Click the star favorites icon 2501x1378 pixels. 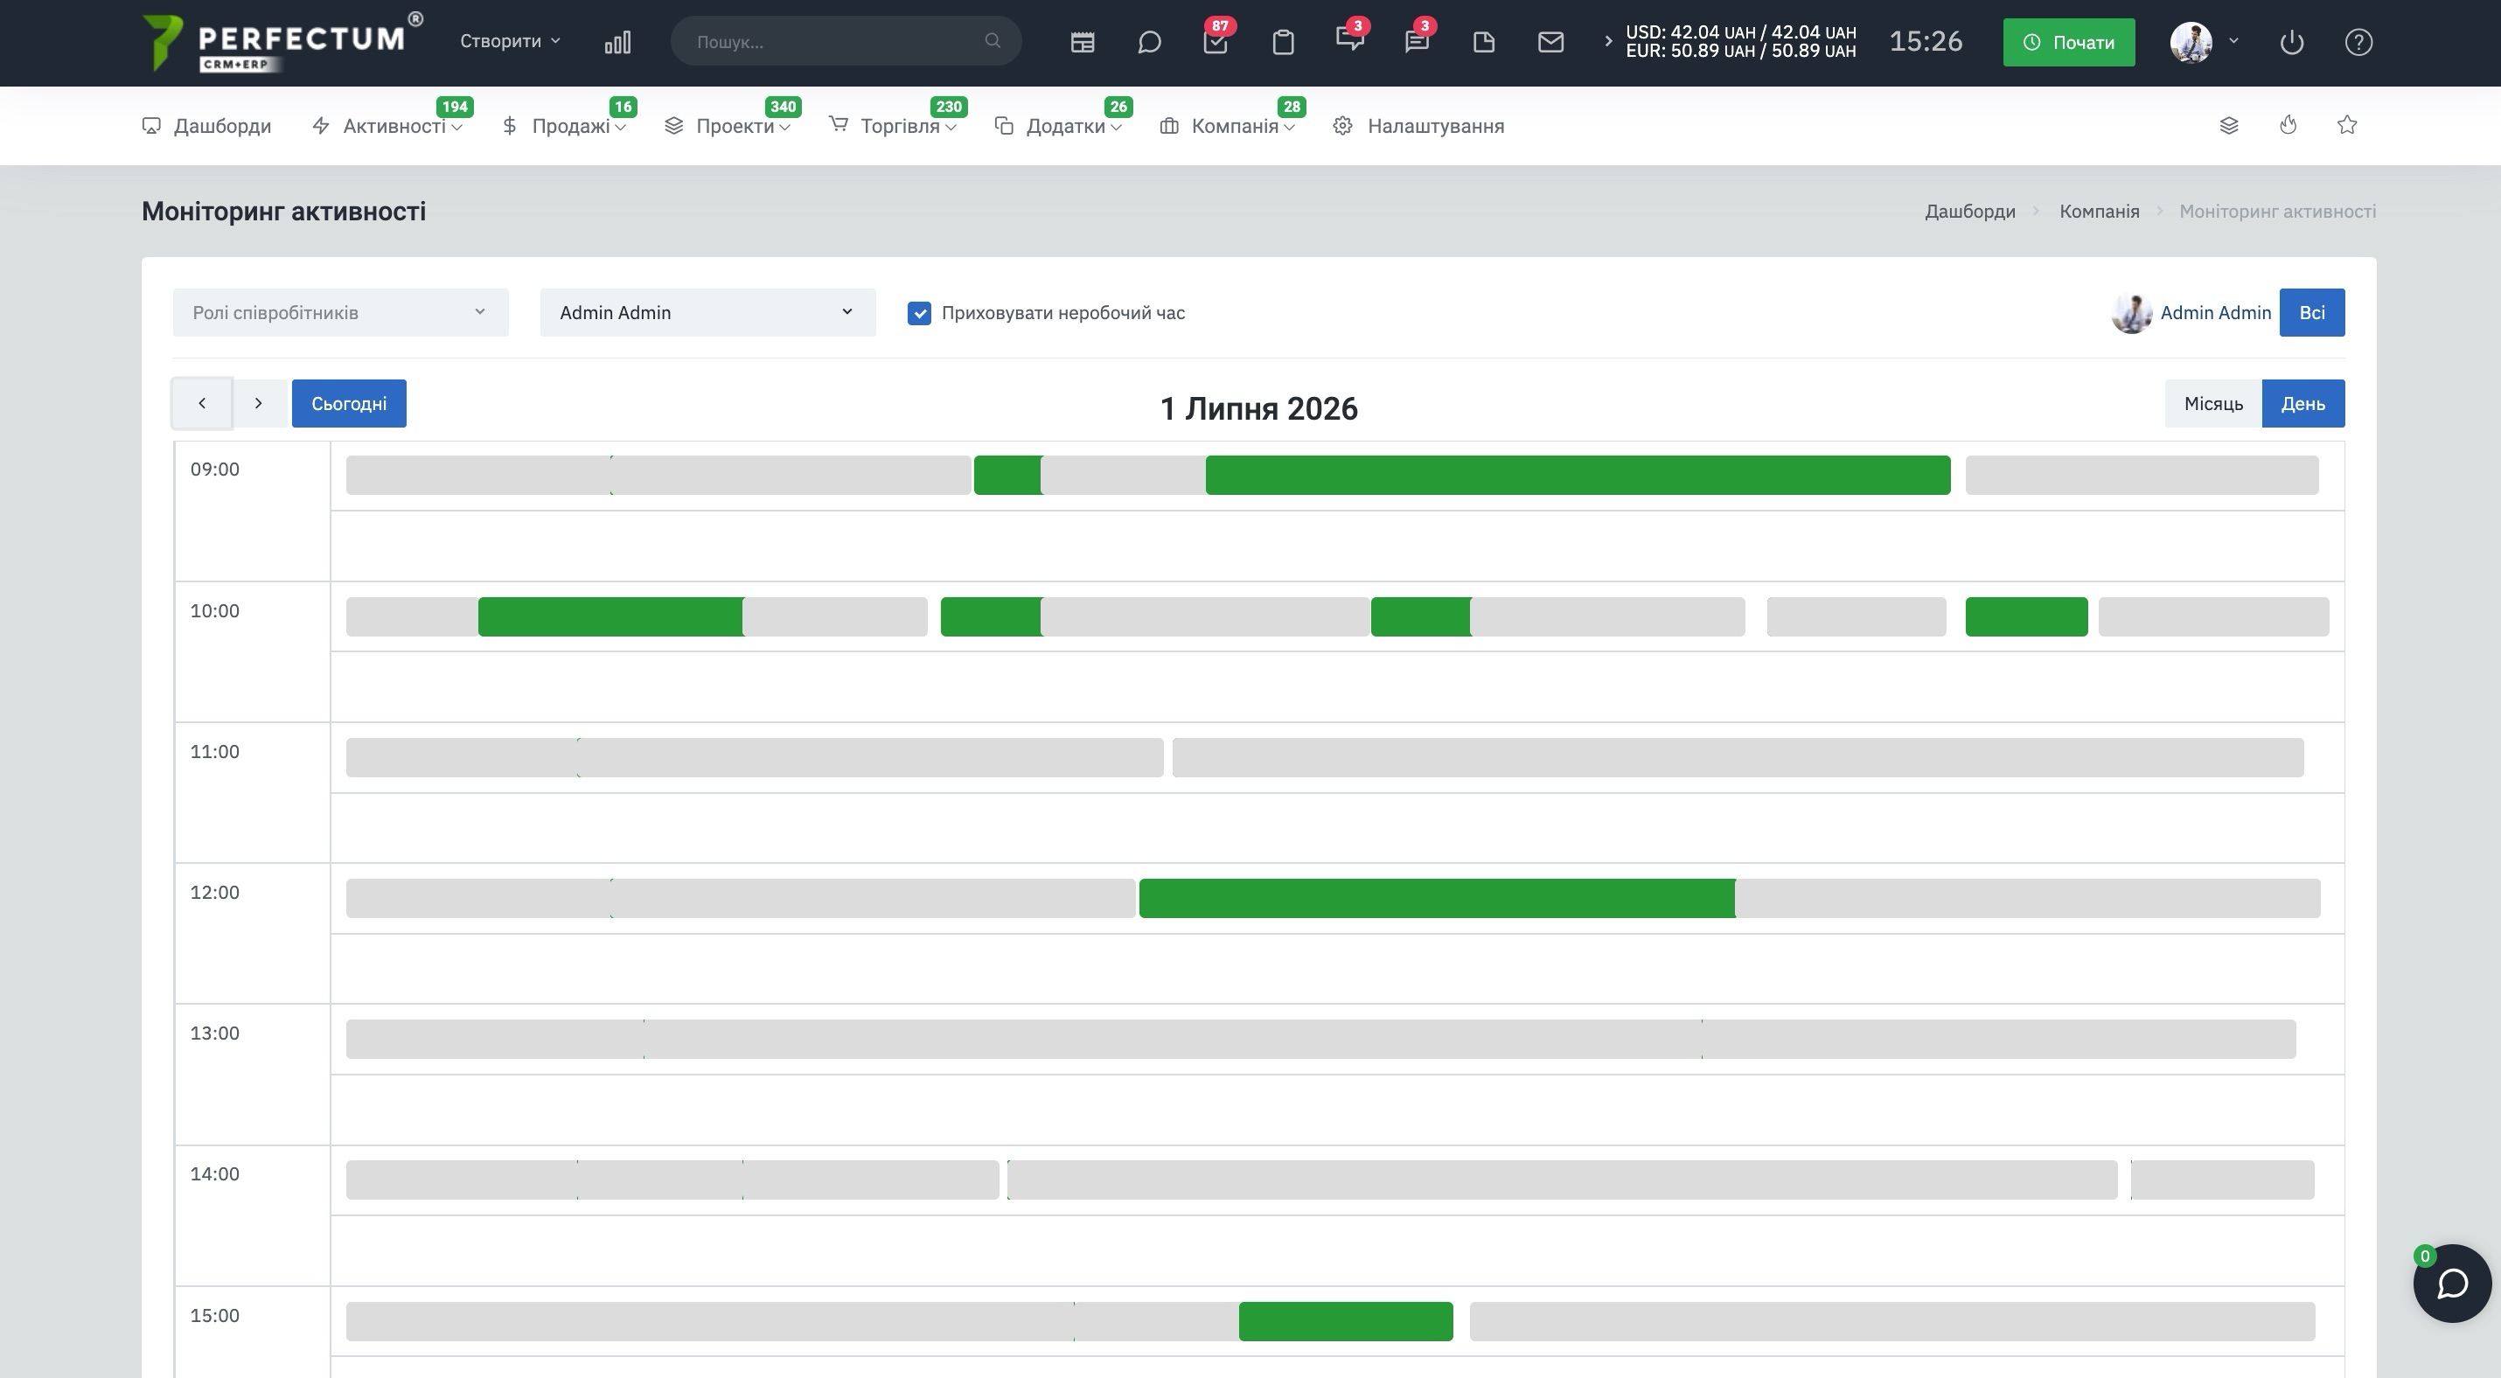tap(2346, 125)
